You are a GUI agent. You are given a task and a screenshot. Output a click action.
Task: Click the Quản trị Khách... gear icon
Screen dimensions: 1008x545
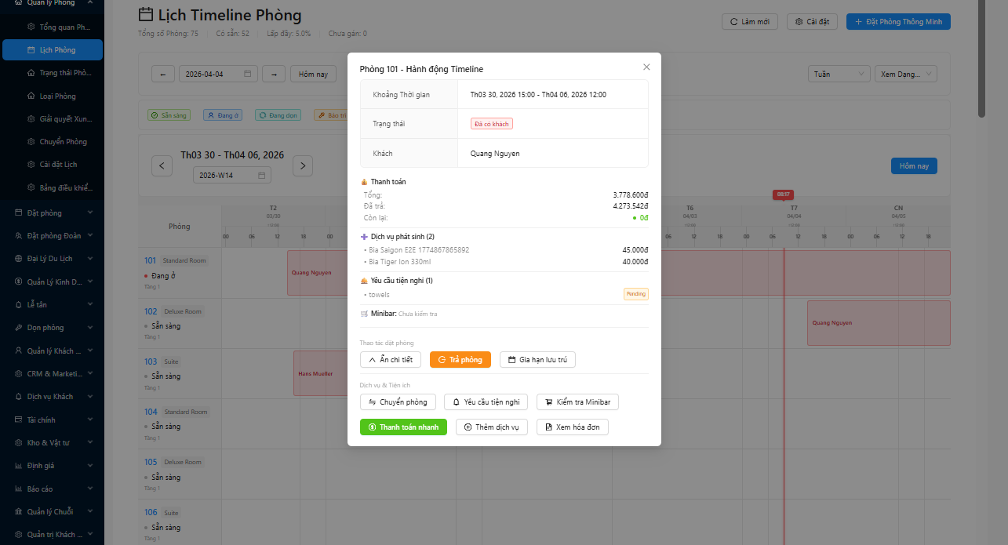(19, 534)
